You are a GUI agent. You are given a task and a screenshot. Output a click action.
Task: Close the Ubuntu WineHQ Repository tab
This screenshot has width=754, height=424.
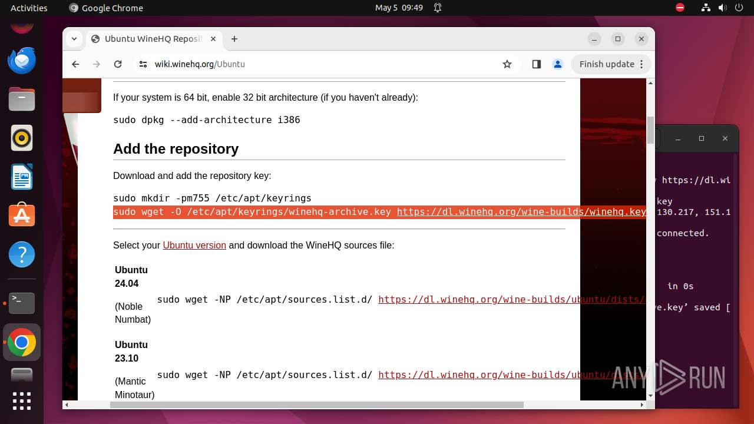click(x=213, y=39)
